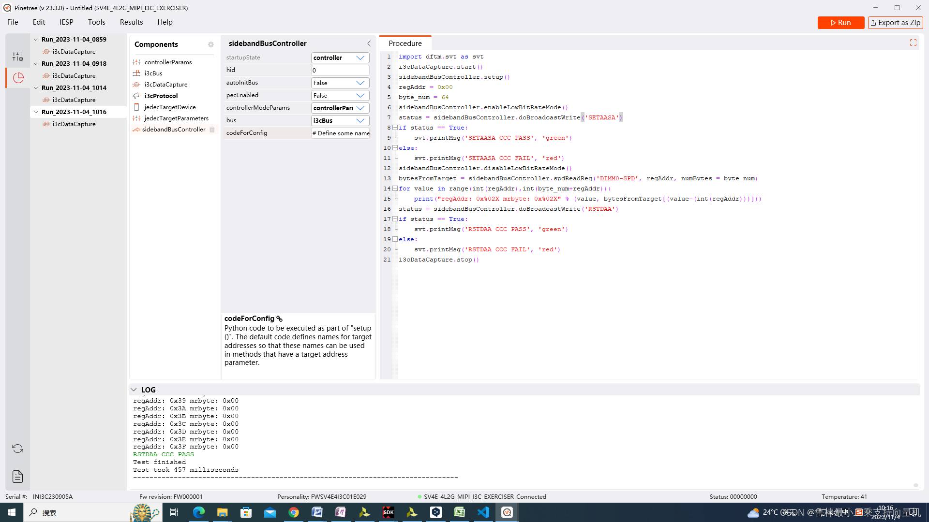
Task: Open the Results menu
Action: [131, 22]
